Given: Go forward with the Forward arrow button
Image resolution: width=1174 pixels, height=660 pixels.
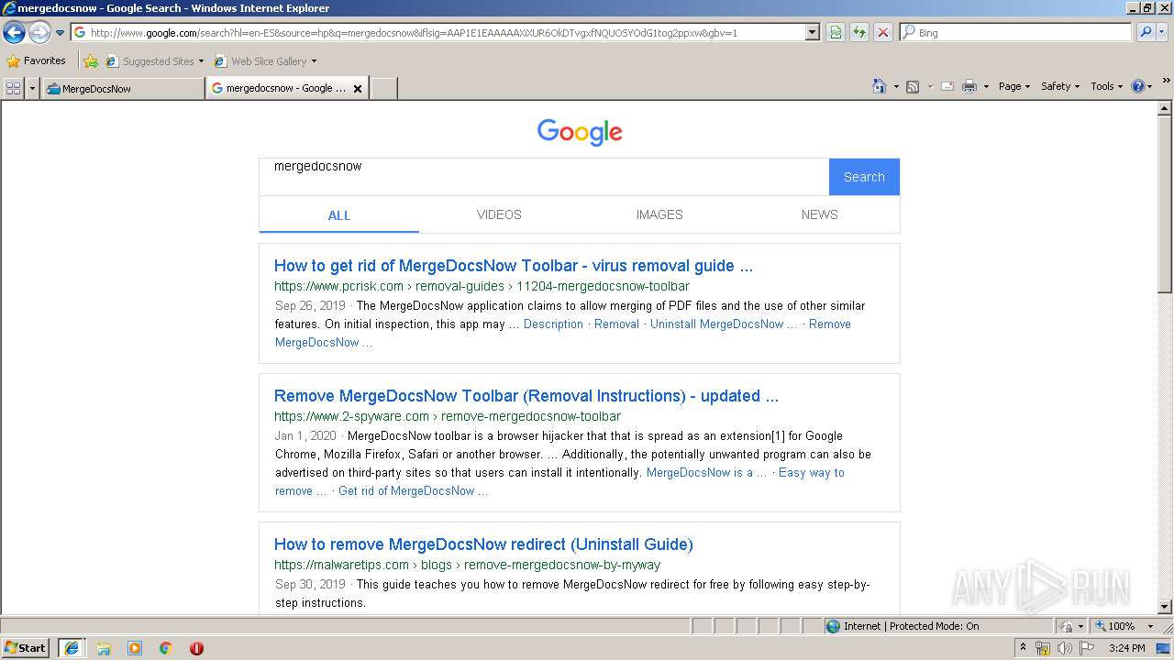Looking at the screenshot, I should [x=39, y=33].
